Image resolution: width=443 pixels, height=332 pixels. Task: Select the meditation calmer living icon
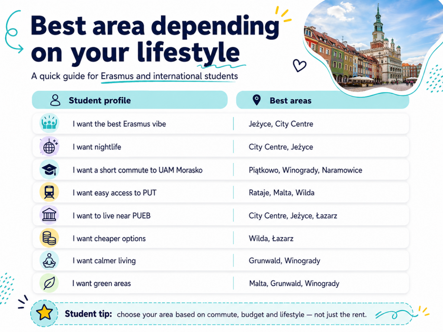coord(49,260)
